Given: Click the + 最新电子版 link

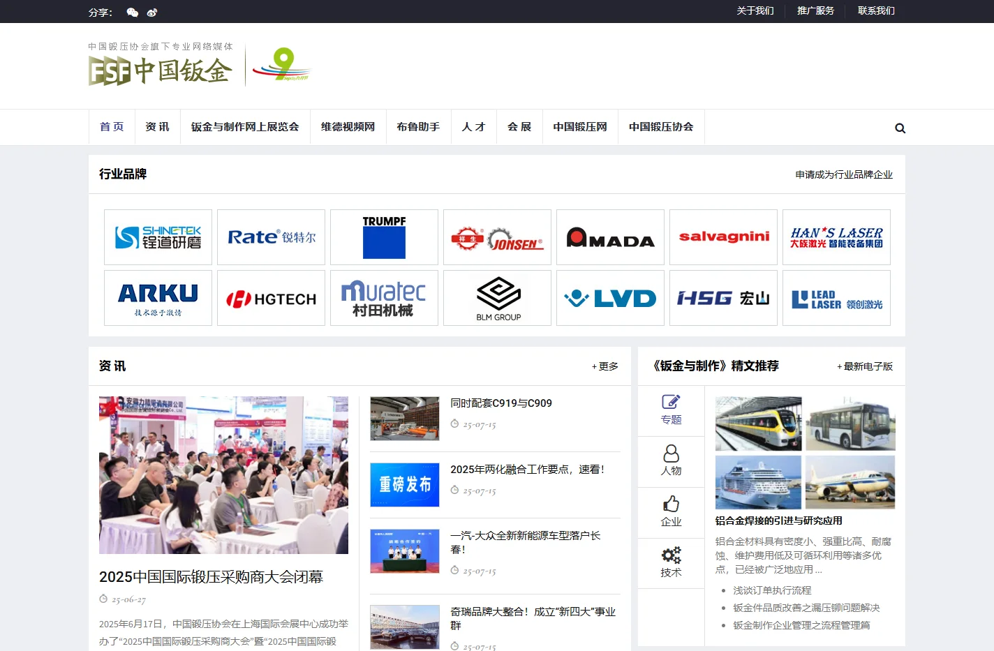Looking at the screenshot, I should click(865, 366).
